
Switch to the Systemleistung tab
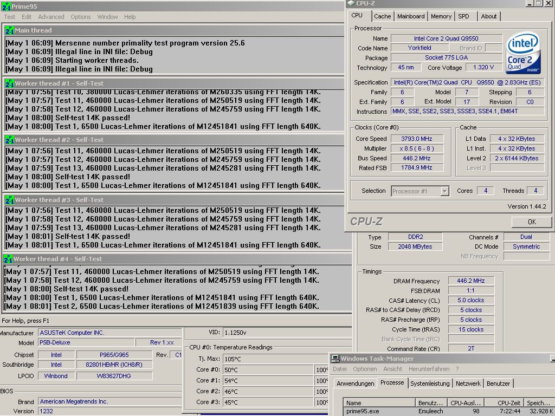point(430,383)
